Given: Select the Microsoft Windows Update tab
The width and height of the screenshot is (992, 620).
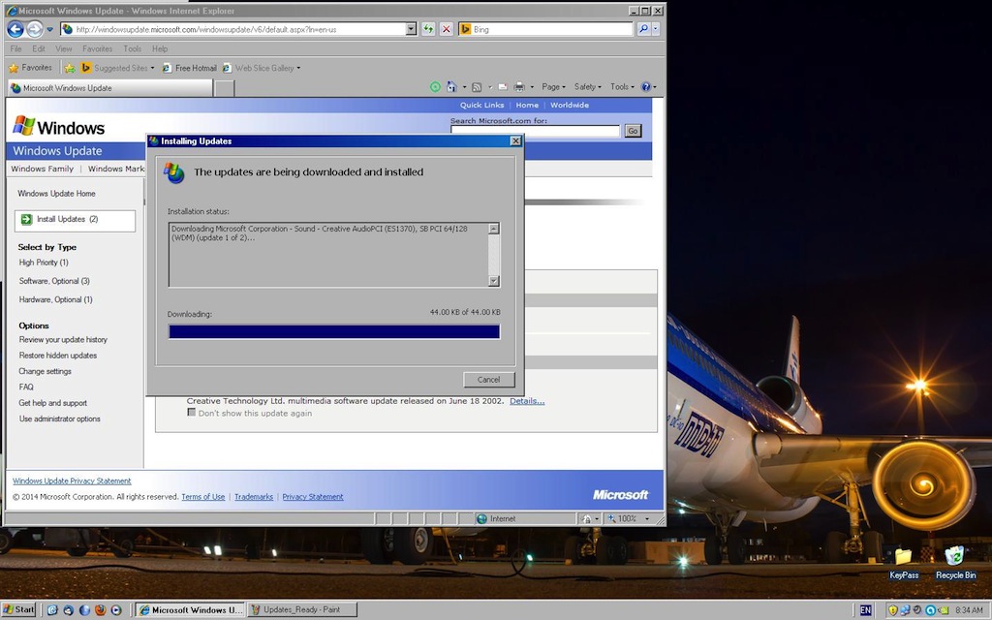Looking at the screenshot, I should (x=109, y=88).
